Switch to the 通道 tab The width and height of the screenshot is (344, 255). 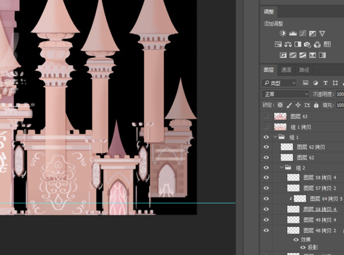pos(286,70)
